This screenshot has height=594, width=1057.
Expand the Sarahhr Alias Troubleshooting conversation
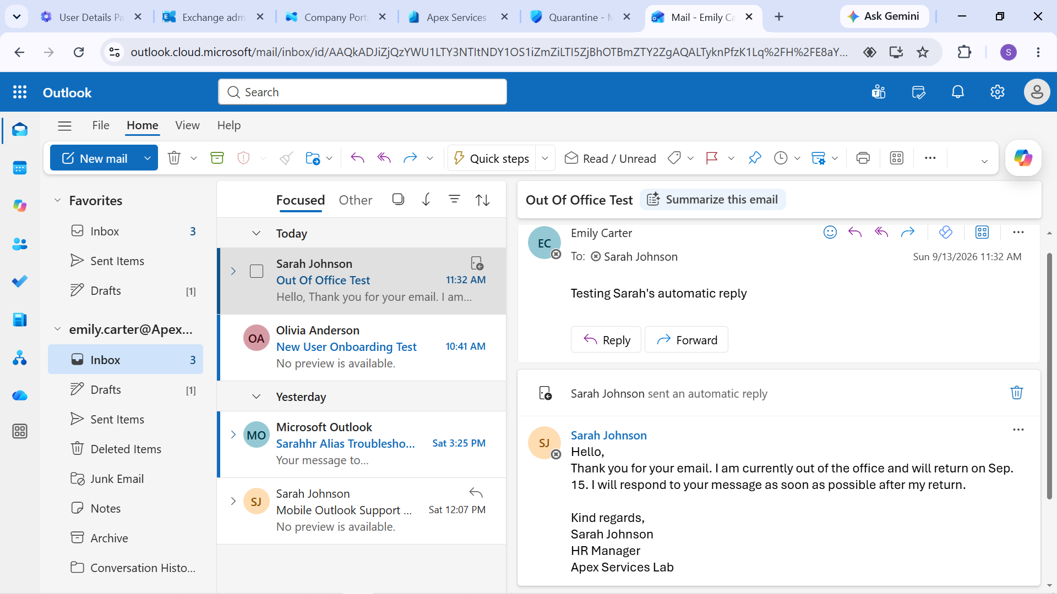[233, 435]
